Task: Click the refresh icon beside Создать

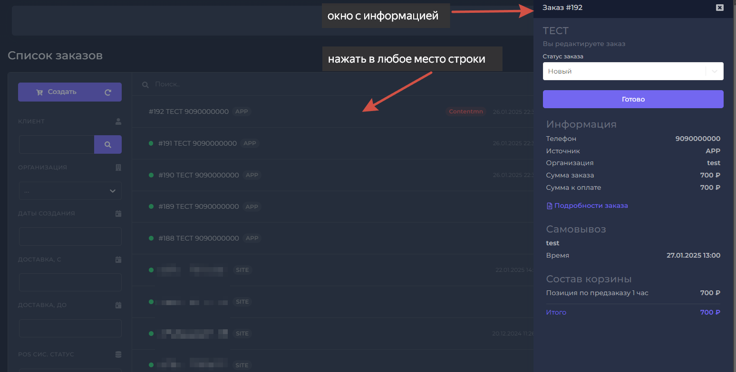Action: point(108,92)
